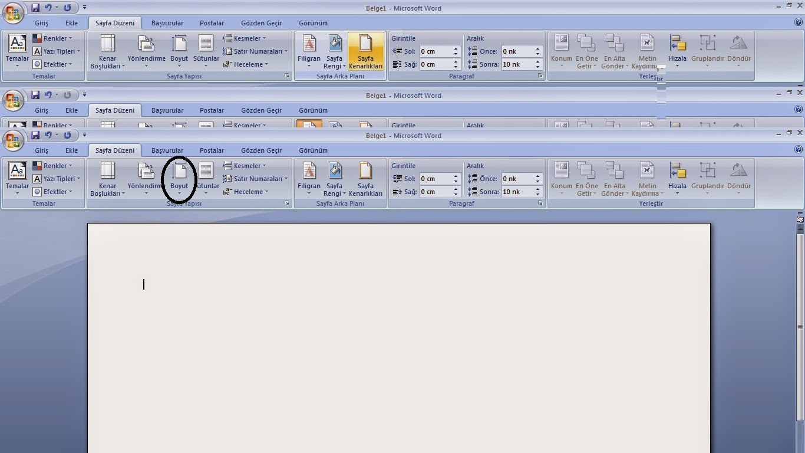Viewport: 805px width, 453px height.
Task: Increase Önce spacing with up arrow above the document
Action: point(538,176)
